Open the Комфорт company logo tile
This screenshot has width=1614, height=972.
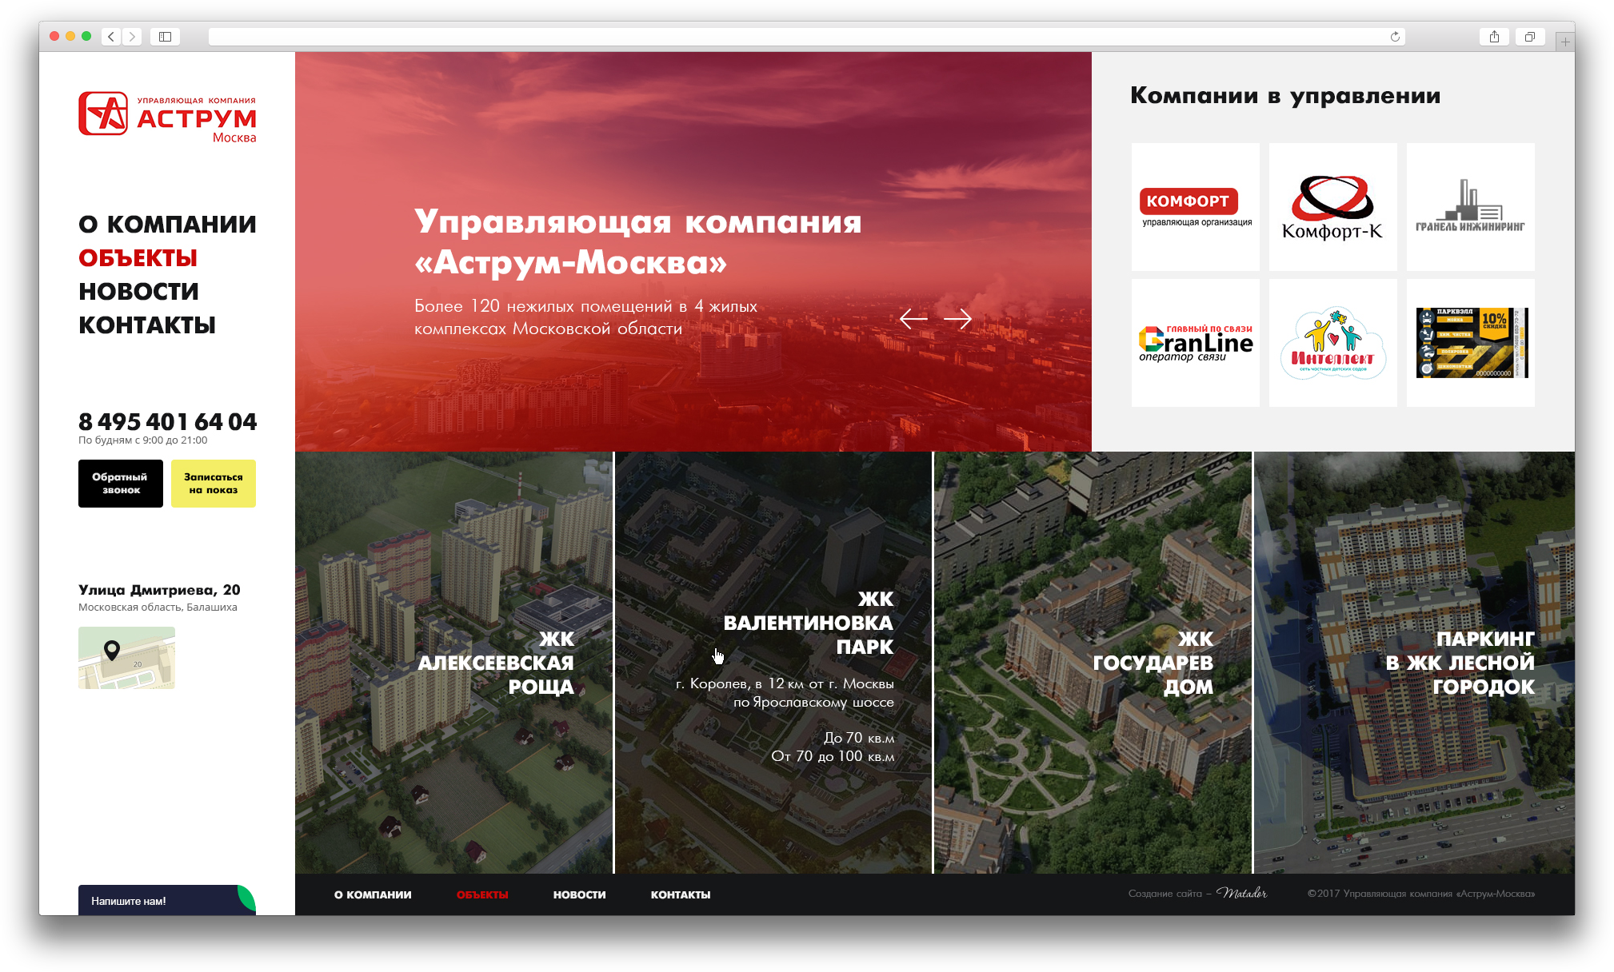pyautogui.click(x=1196, y=207)
